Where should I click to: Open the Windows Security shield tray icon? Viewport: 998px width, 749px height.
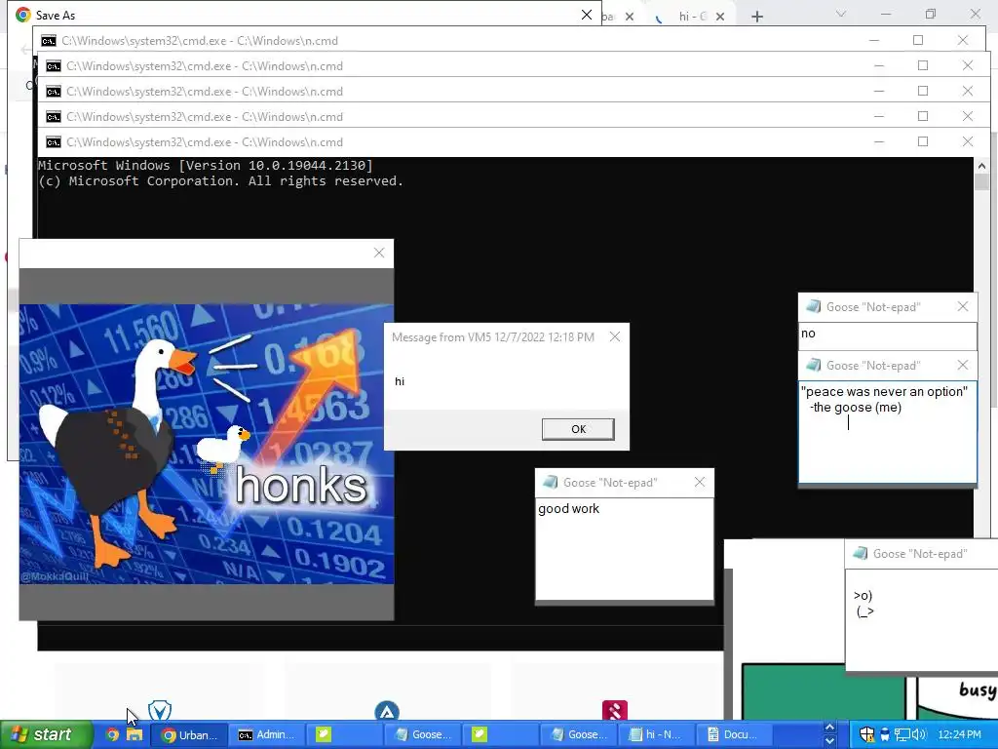[866, 734]
